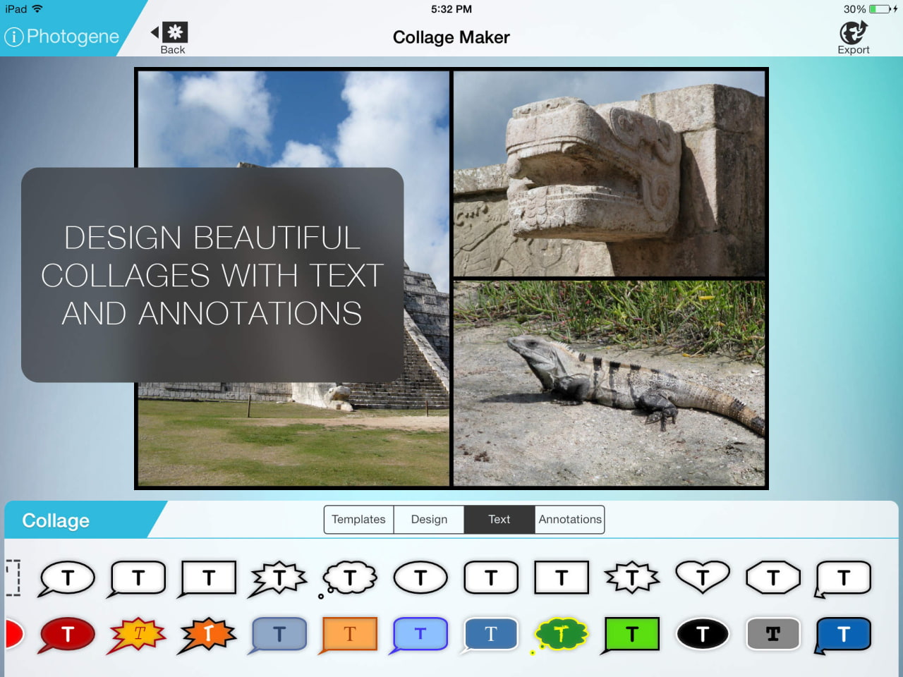Add the yellow starburst text bubble
Screen dimensions: 903x677
pyautogui.click(x=138, y=634)
